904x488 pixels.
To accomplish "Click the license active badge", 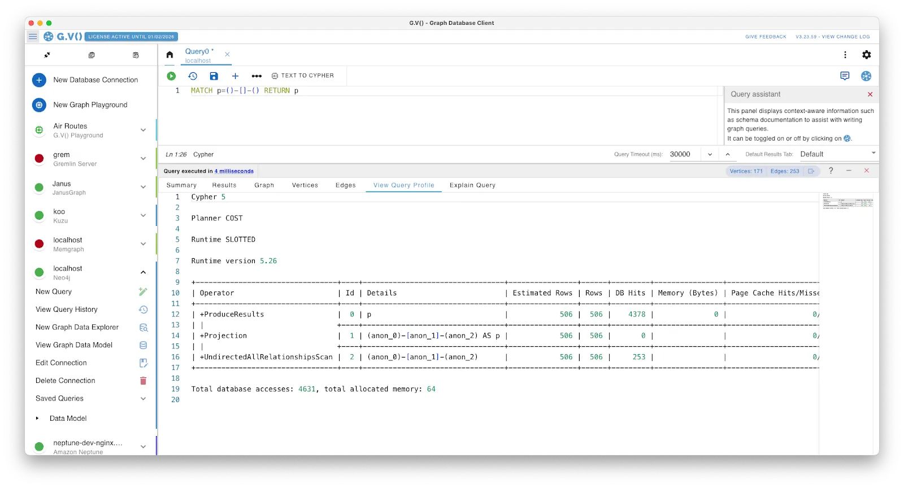I will click(x=132, y=37).
